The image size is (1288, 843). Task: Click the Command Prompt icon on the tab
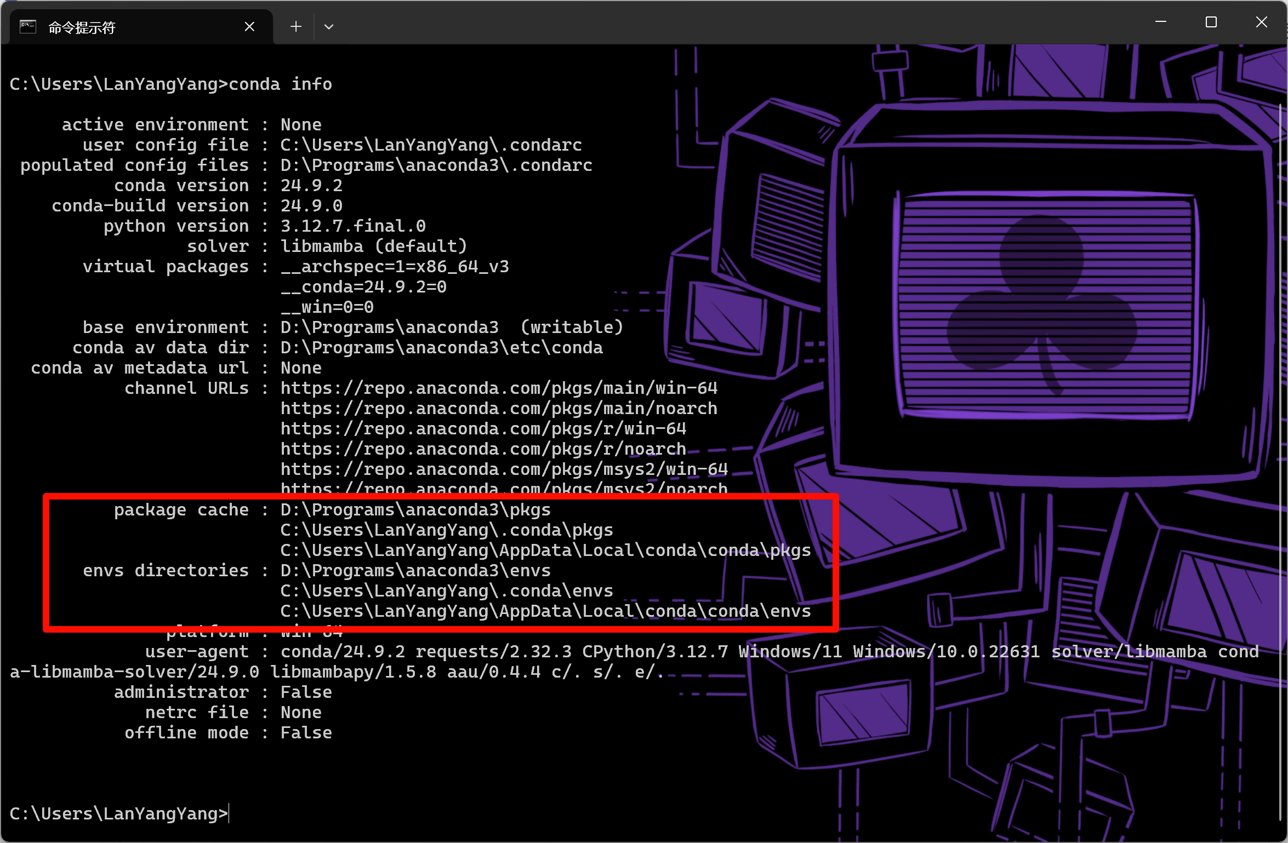(28, 26)
